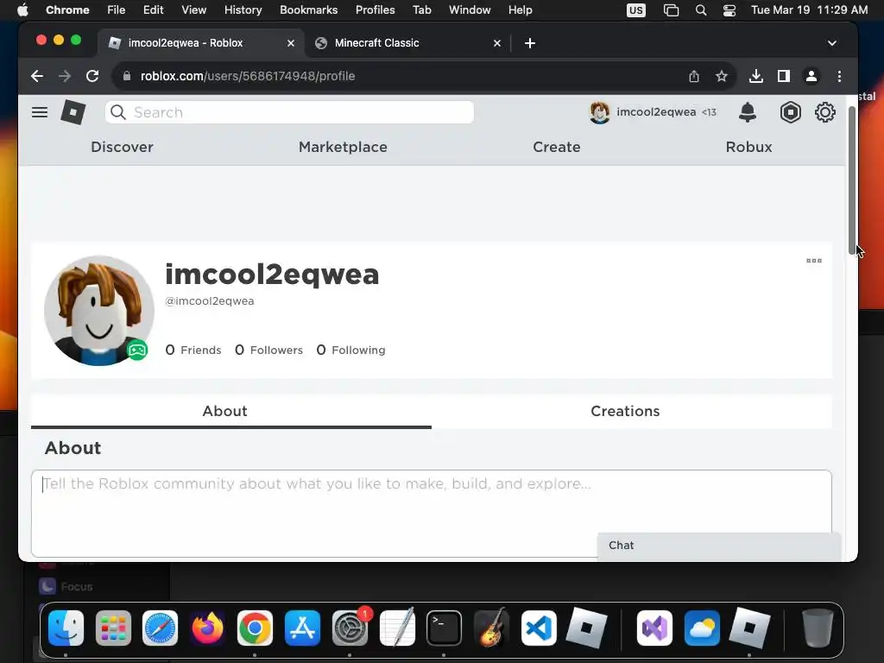Open the Bookmarks menu
The image size is (884, 663).
tap(308, 9)
